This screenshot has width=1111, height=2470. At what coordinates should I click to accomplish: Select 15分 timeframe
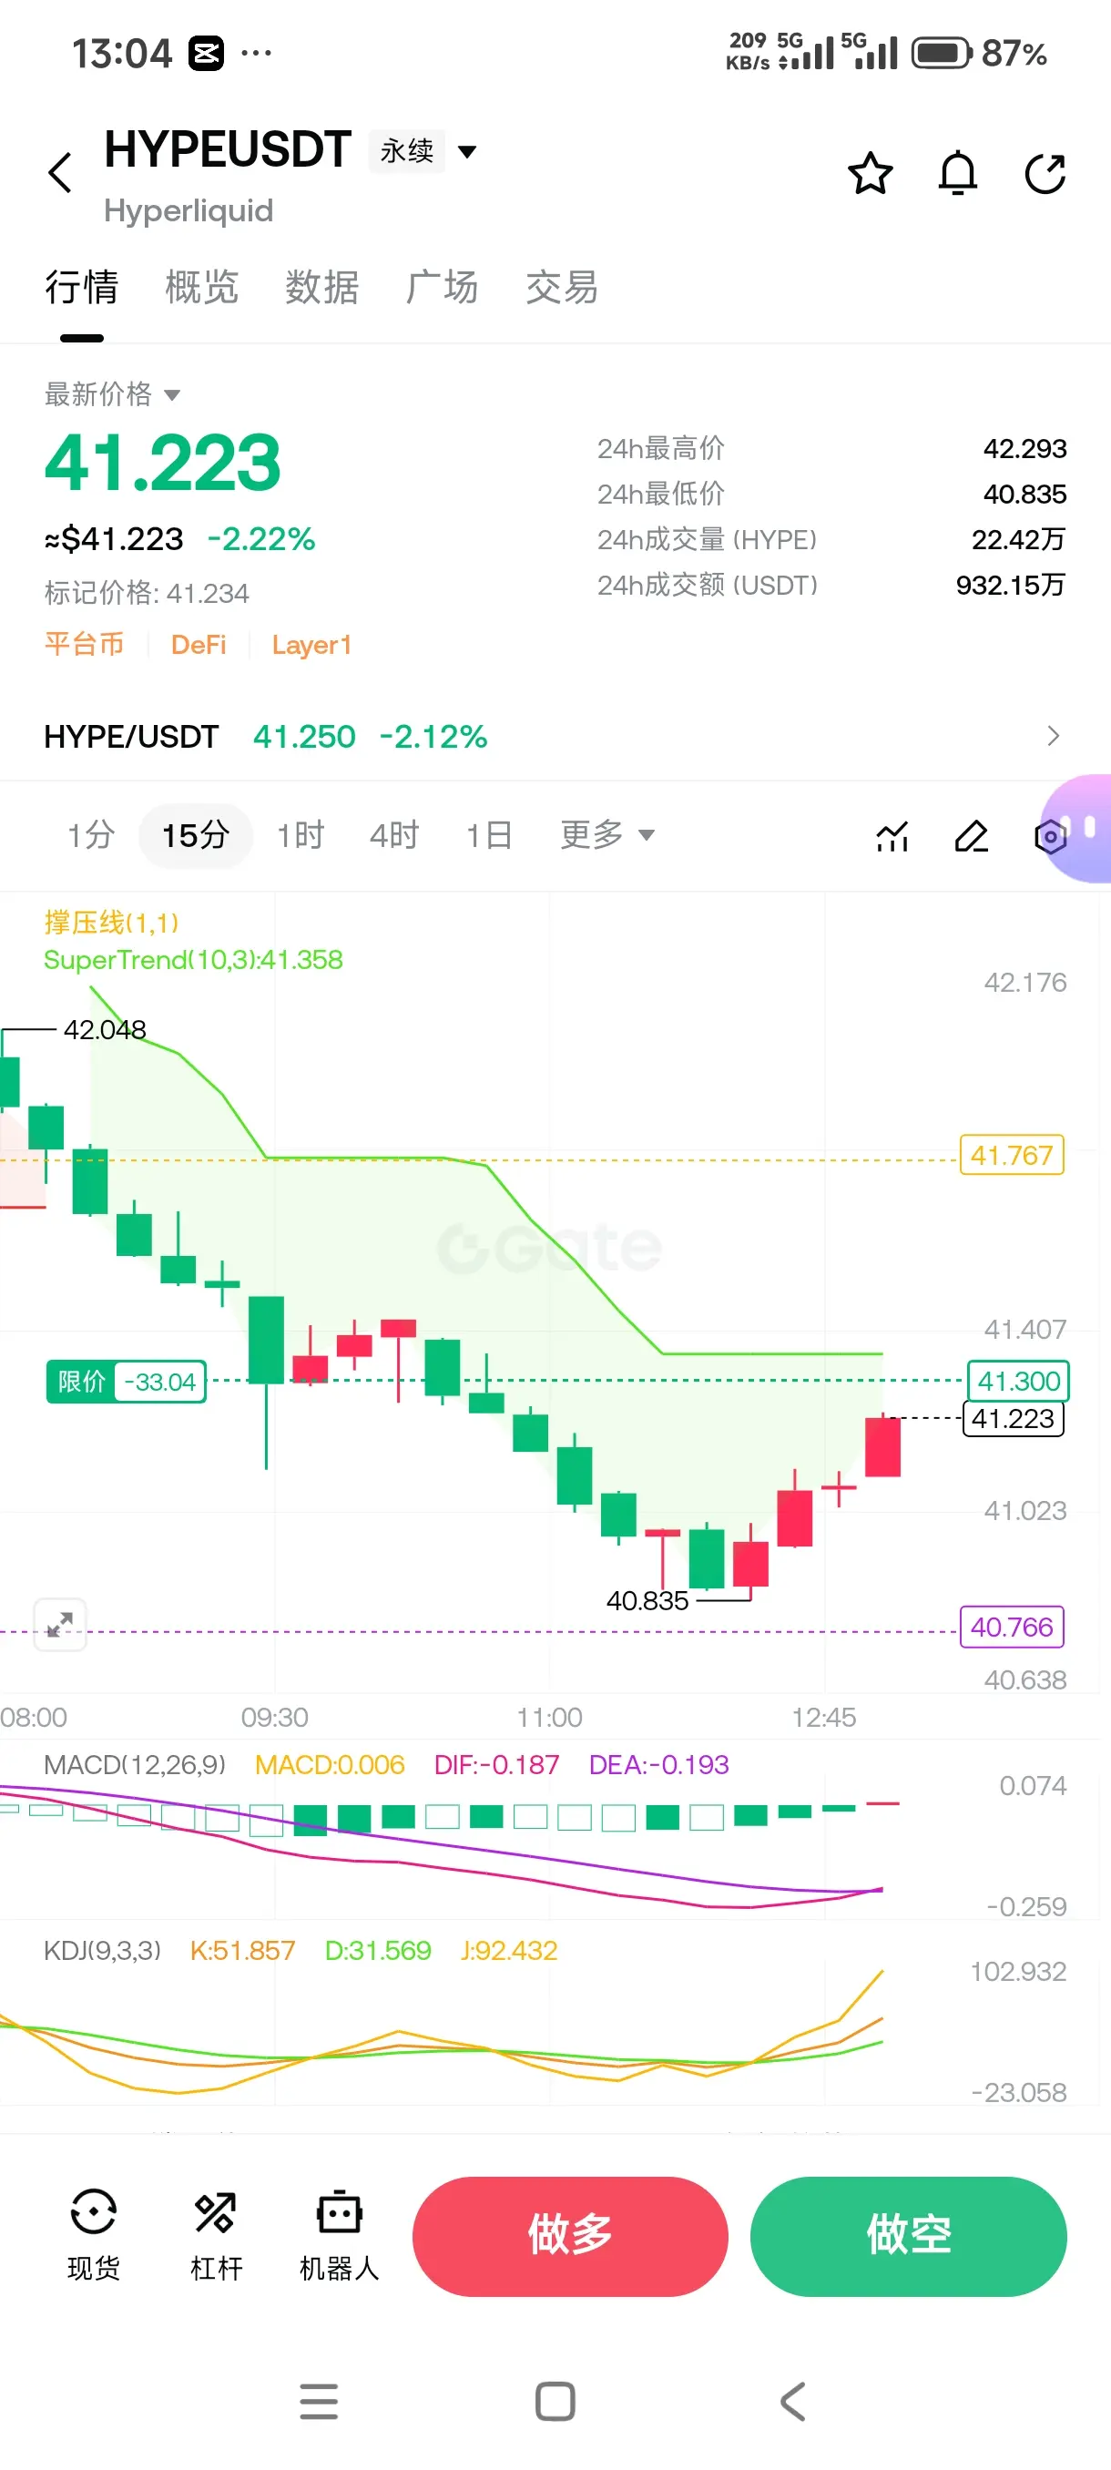[196, 835]
